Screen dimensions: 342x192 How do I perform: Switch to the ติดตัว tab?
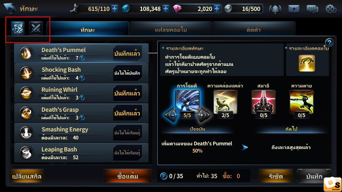254,30
